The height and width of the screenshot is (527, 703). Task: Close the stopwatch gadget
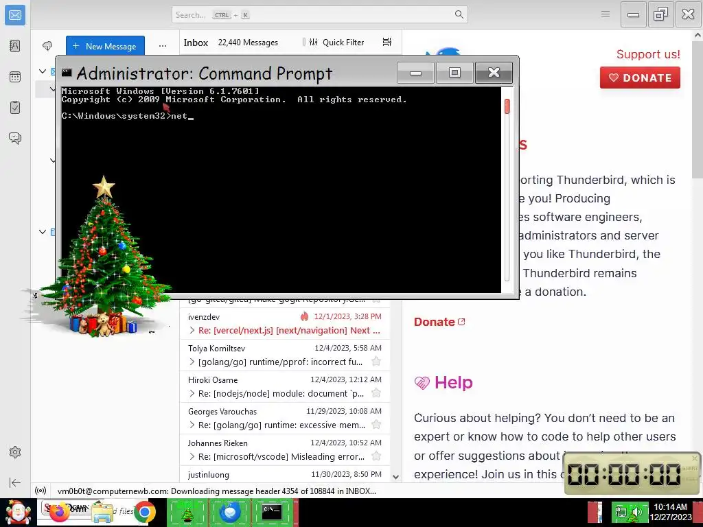pos(695,458)
